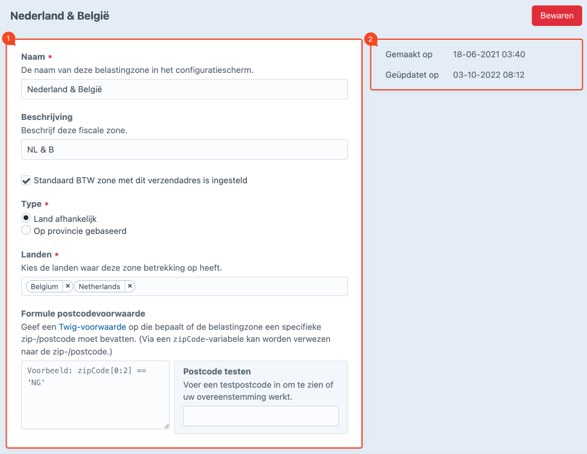Click the Bewaren button
This screenshot has width=587, height=454.
point(556,16)
